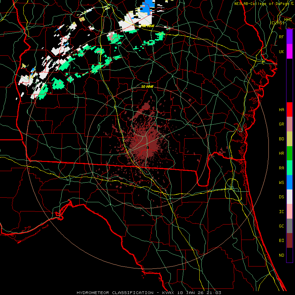Click the [CLAS] units label
This screenshot has height=295, width=295.
point(277,23)
